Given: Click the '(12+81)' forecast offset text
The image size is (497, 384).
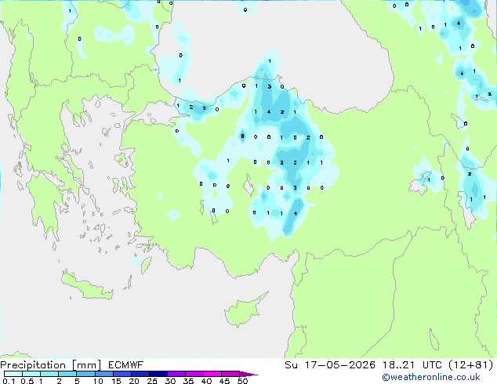Looking at the screenshot, I should 471,365.
